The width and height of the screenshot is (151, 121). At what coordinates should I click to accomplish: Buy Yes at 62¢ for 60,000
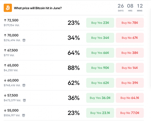tap(100, 83)
